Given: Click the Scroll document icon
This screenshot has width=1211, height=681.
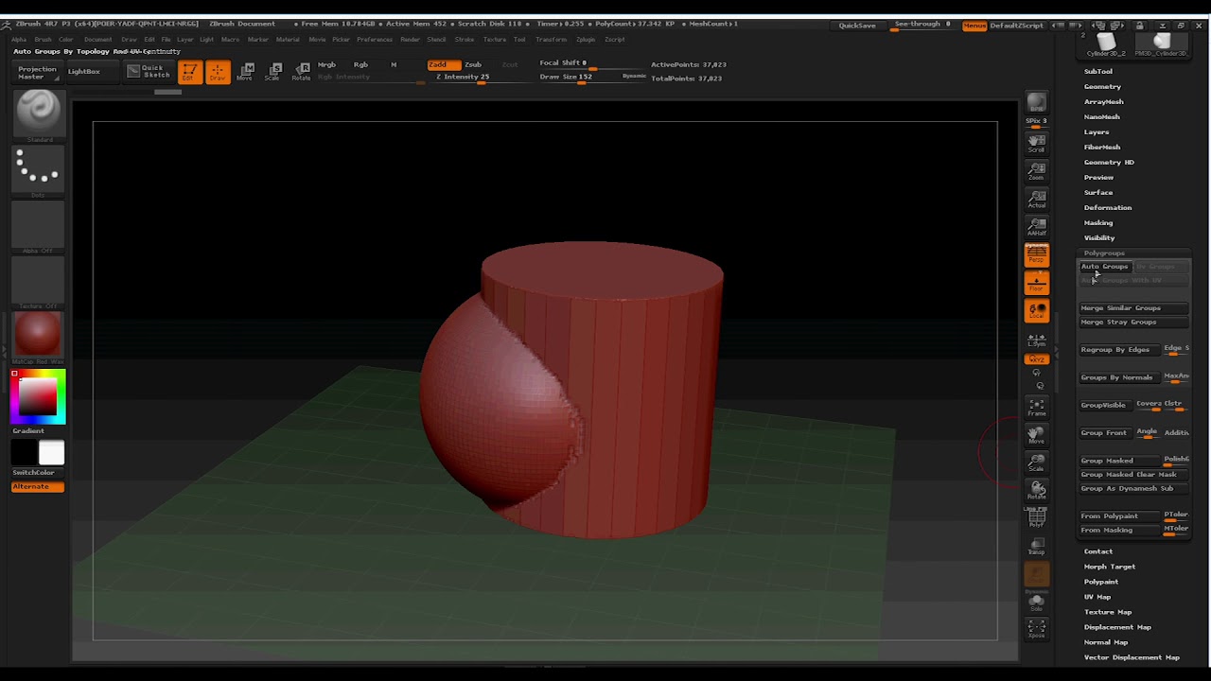Looking at the screenshot, I should coord(1037,143).
